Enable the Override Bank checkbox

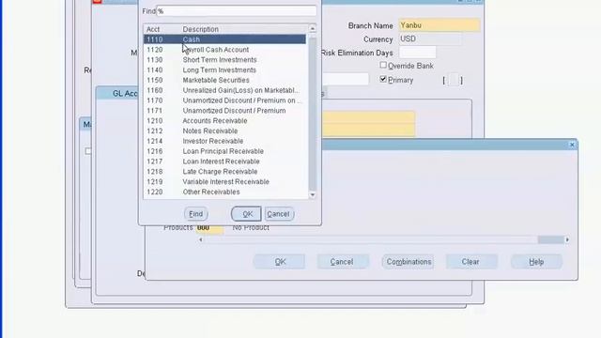[x=383, y=65]
